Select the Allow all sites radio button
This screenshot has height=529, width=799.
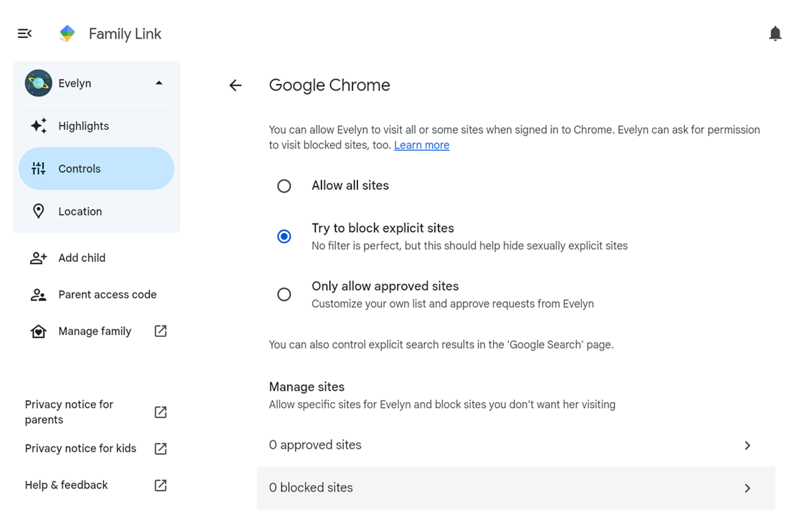tap(284, 186)
